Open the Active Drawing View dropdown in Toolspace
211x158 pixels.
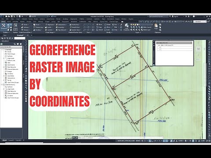11,47
